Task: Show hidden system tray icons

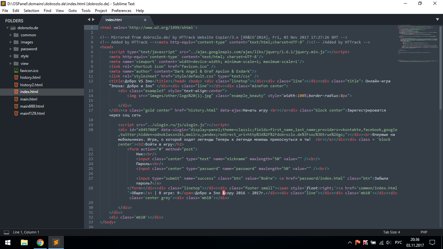Action: (x=350, y=243)
